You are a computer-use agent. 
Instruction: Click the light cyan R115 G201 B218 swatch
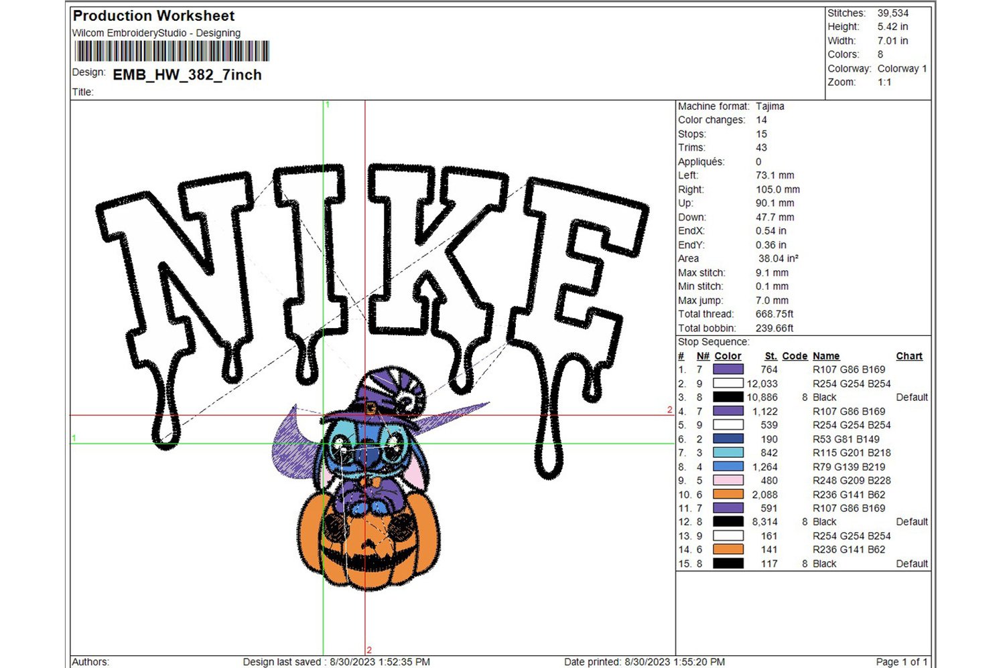click(728, 452)
